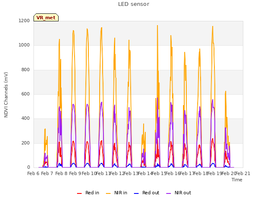Click the Red in peak on Feb 10
The image size is (268, 201).
[87, 142]
